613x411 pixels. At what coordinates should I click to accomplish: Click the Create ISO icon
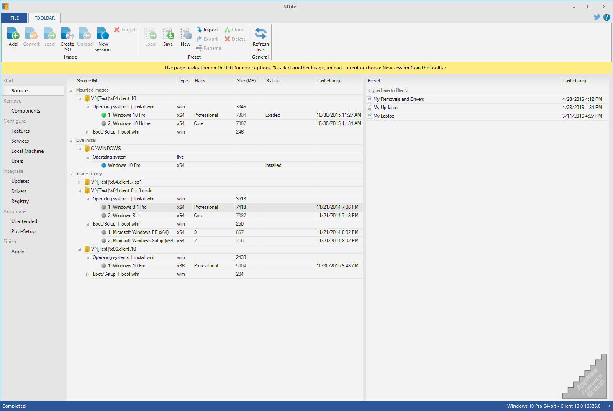click(67, 33)
